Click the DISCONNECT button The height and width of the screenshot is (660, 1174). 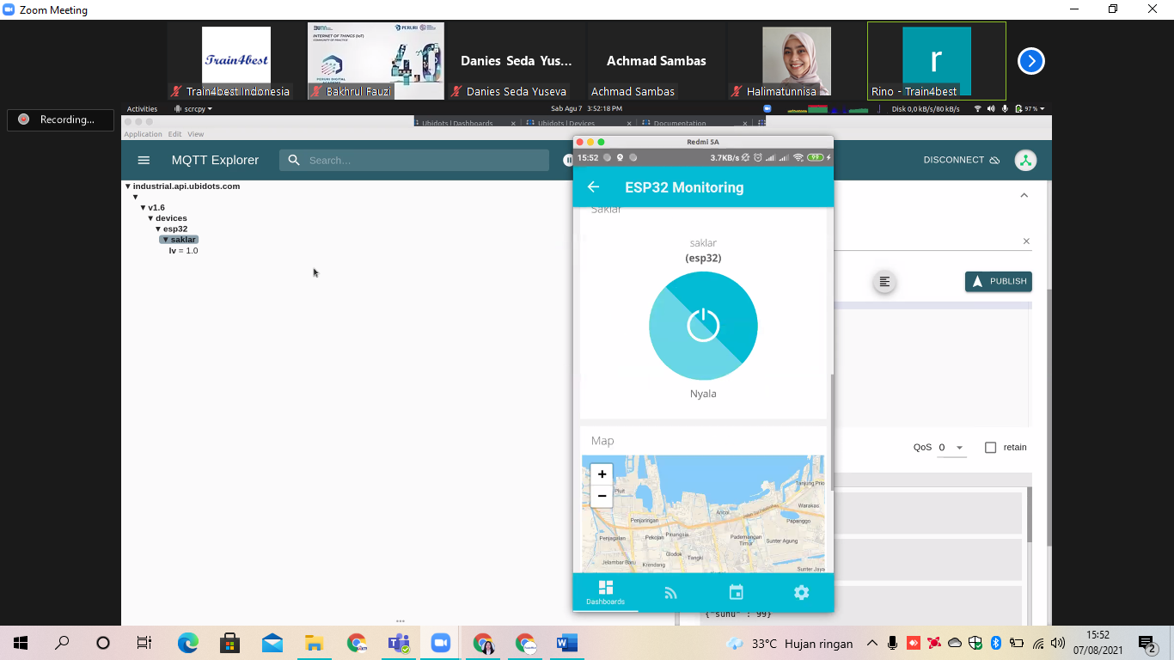click(x=961, y=160)
